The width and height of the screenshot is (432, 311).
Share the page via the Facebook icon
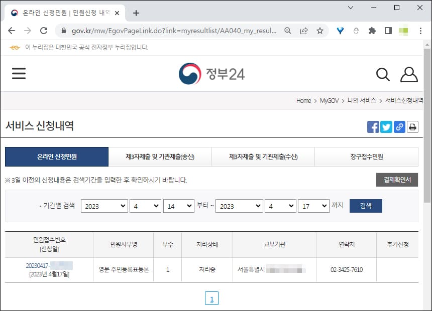point(373,127)
